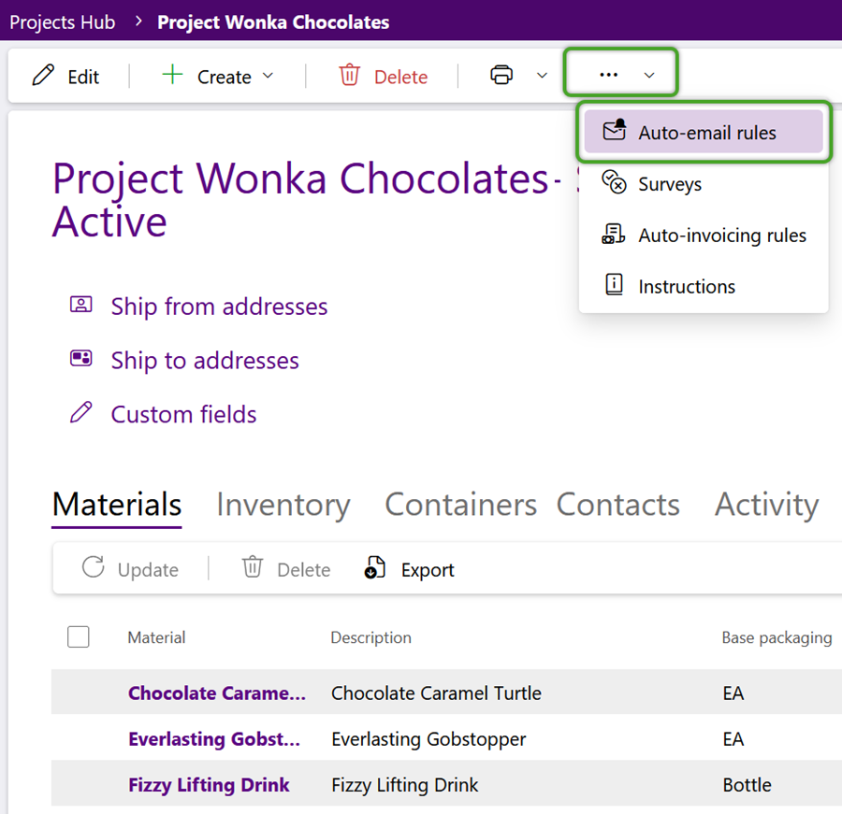The image size is (842, 814).
Task: Click the Ship to addresses card icon
Action: [81, 358]
